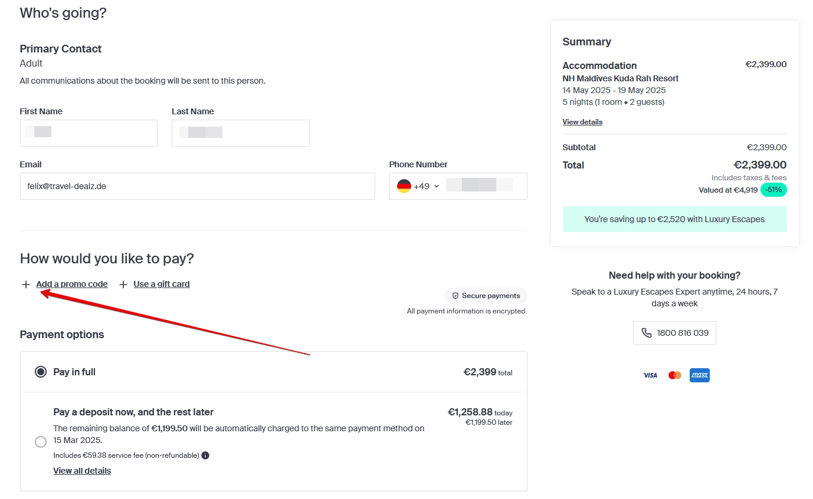Click the First Name input field
Screen dimensions: 813x499
point(88,133)
